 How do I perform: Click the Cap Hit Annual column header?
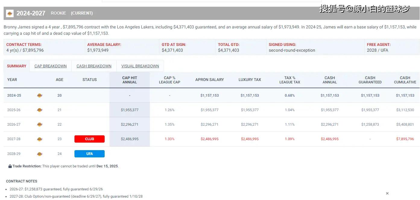130,80
